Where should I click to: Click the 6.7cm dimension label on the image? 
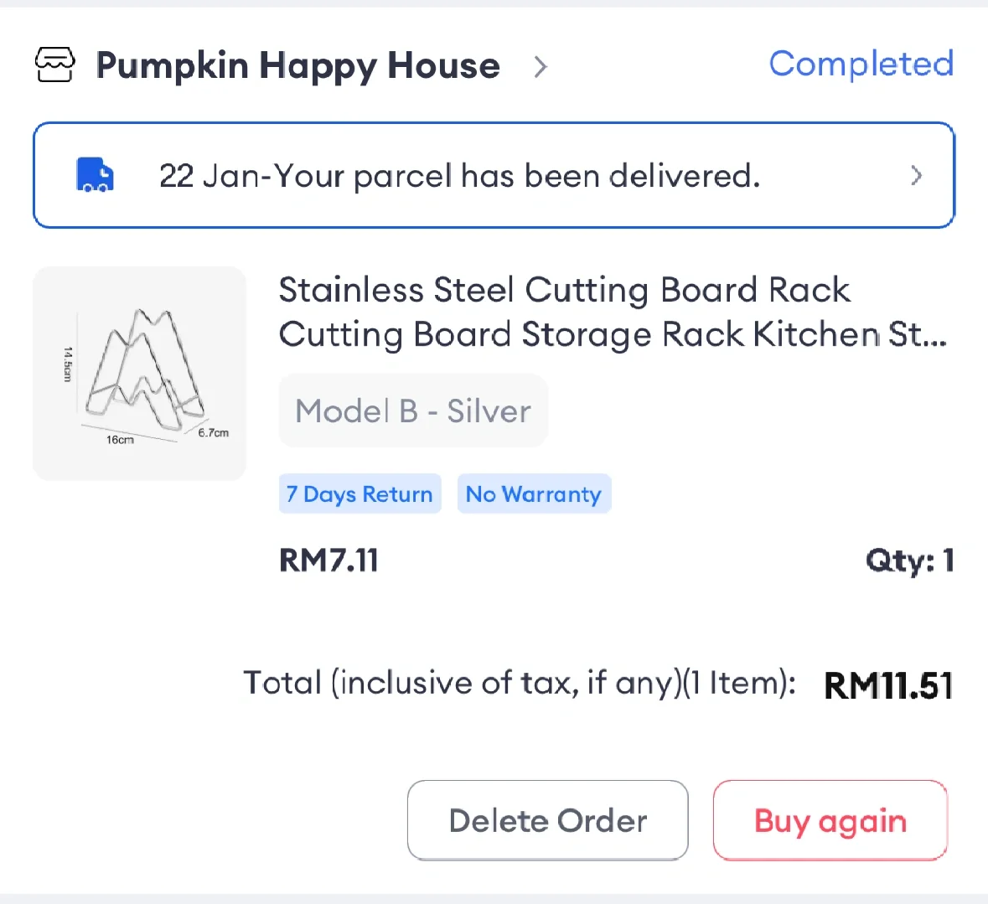[213, 432]
